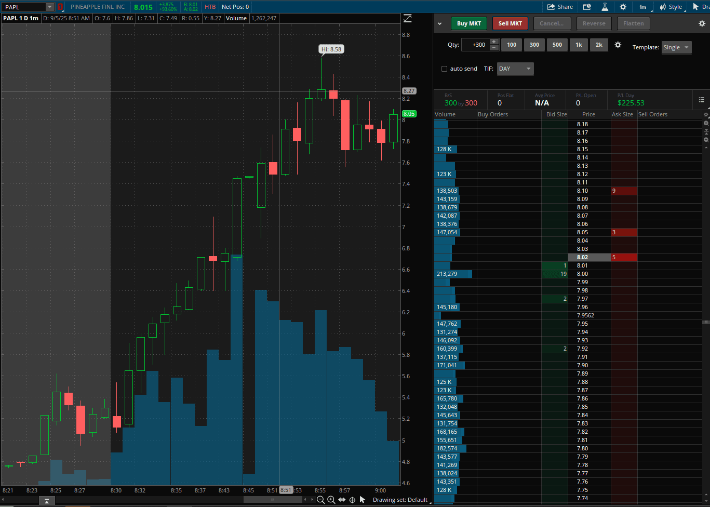Enable the auto send checkbox

(444, 69)
